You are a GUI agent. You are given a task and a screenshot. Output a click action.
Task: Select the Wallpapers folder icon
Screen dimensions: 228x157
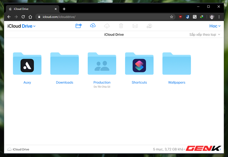pos(177,64)
